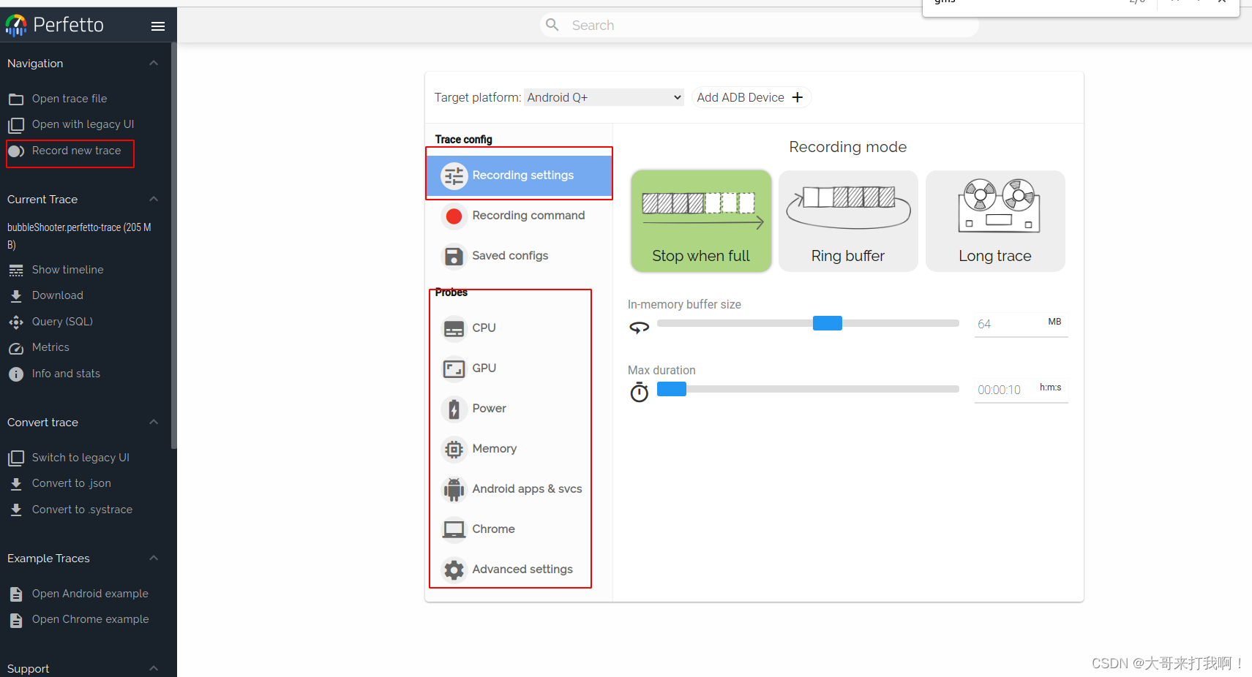Screen dimensions: 1252x677
Task: Click the Metrics gauge icon
Action: (16, 348)
